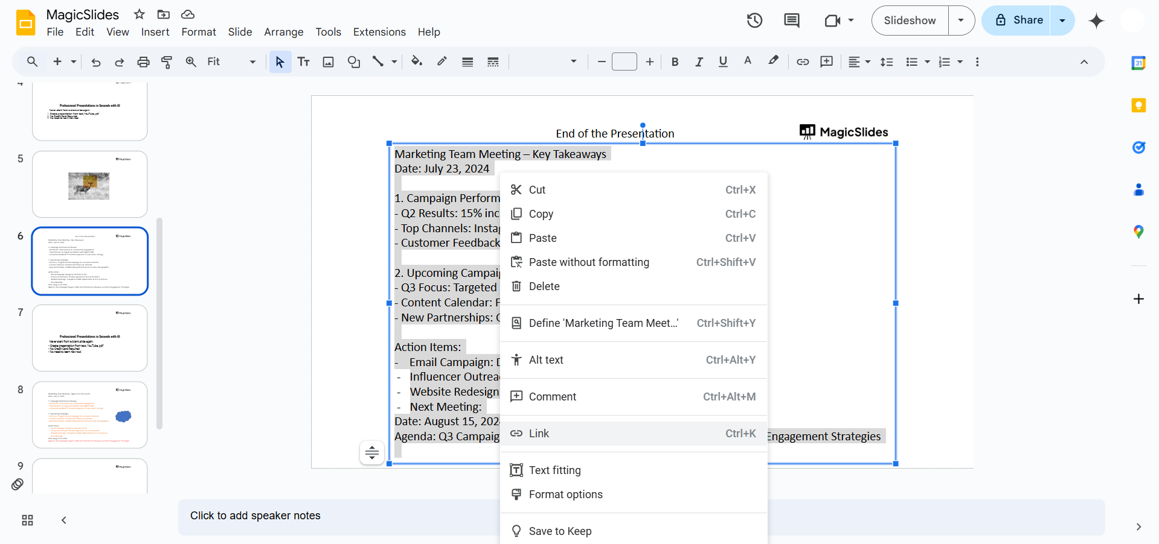Image resolution: width=1159 pixels, height=544 pixels.
Task: Open the fill color bucket
Action: point(417,62)
